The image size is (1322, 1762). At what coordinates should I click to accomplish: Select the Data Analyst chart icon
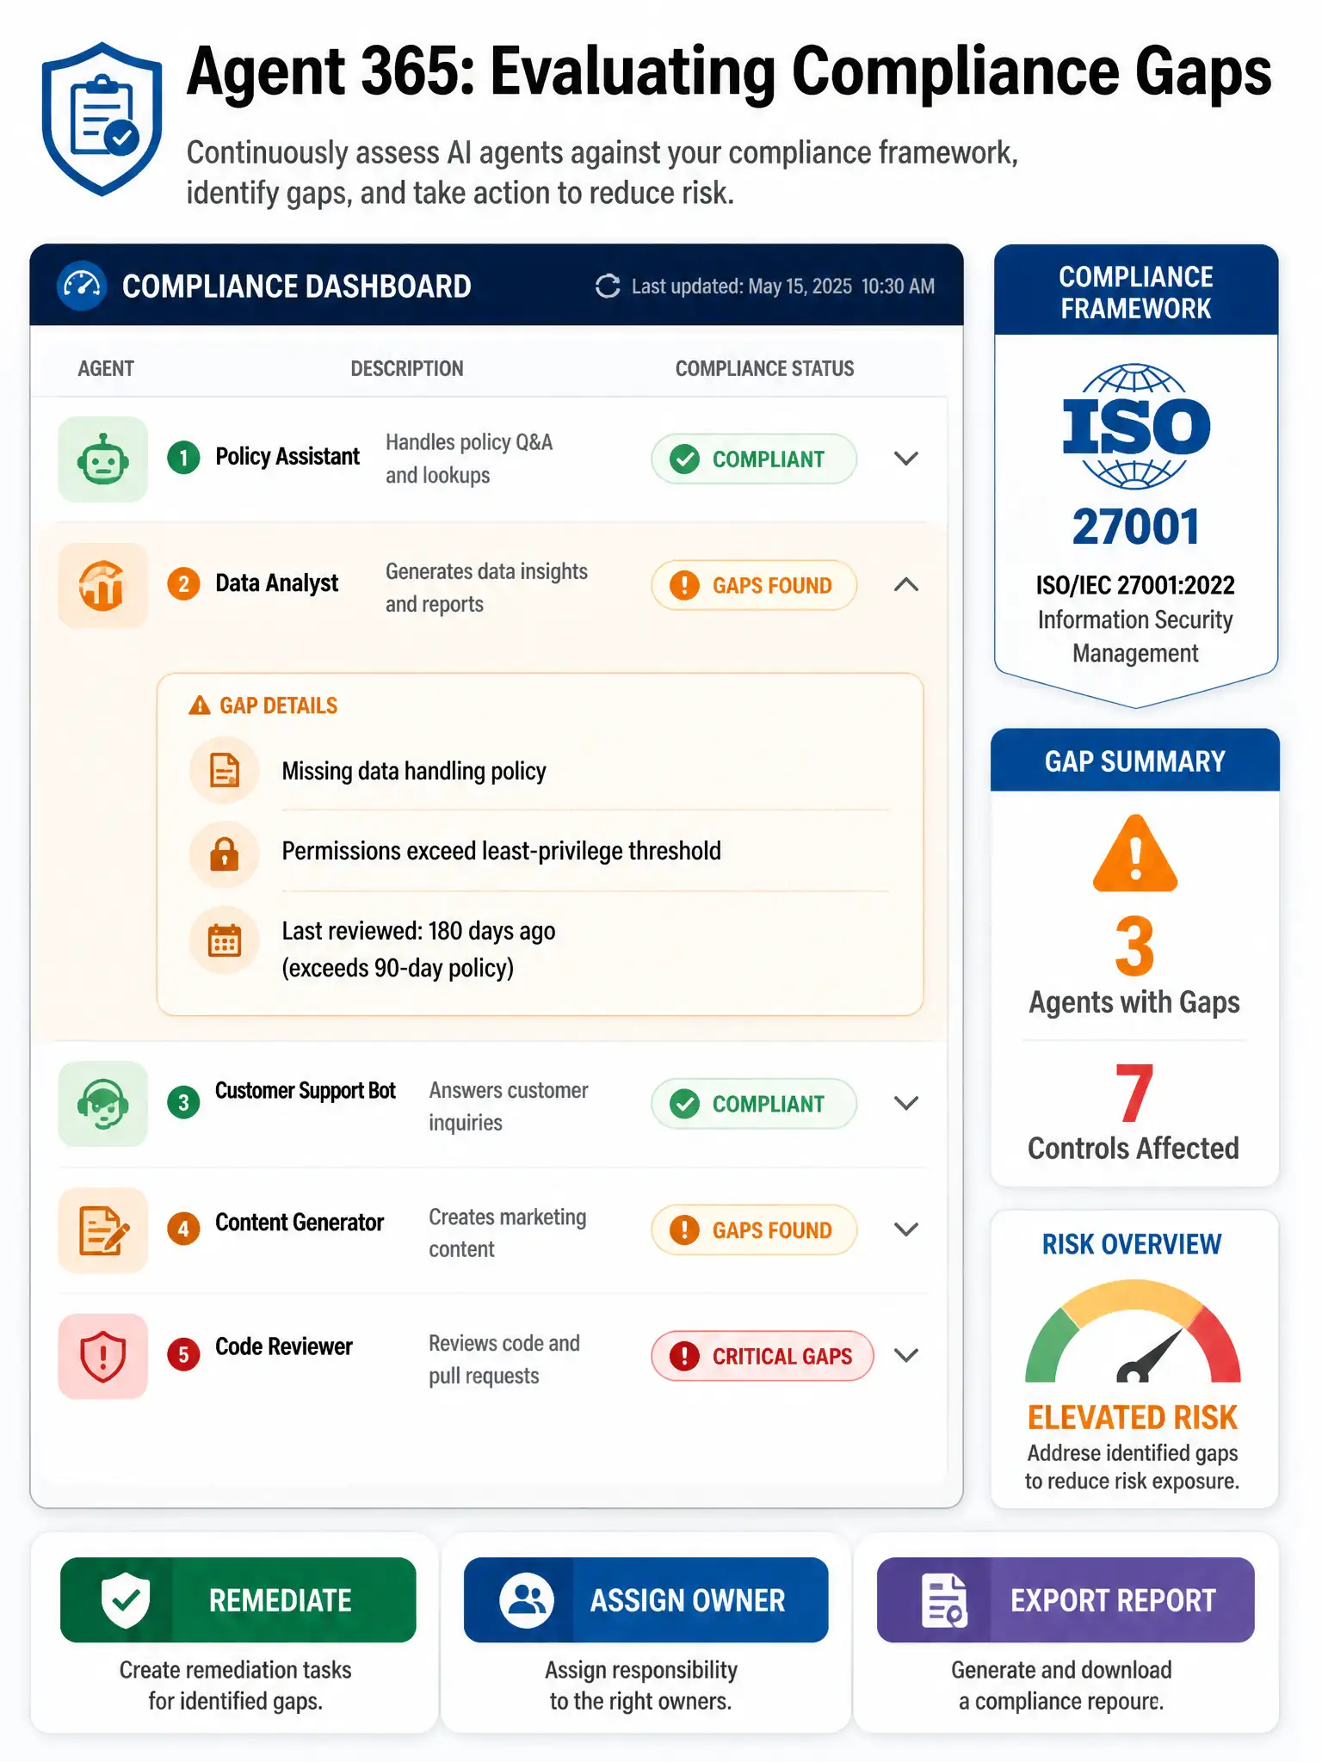point(103,585)
